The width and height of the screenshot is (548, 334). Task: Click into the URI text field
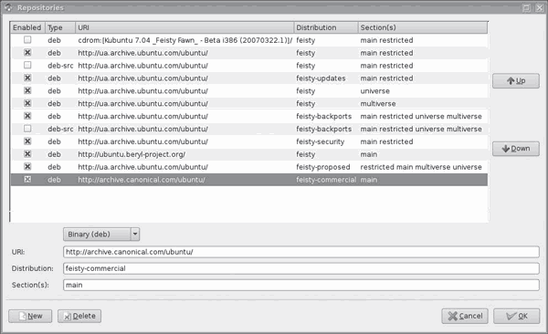tap(301, 252)
